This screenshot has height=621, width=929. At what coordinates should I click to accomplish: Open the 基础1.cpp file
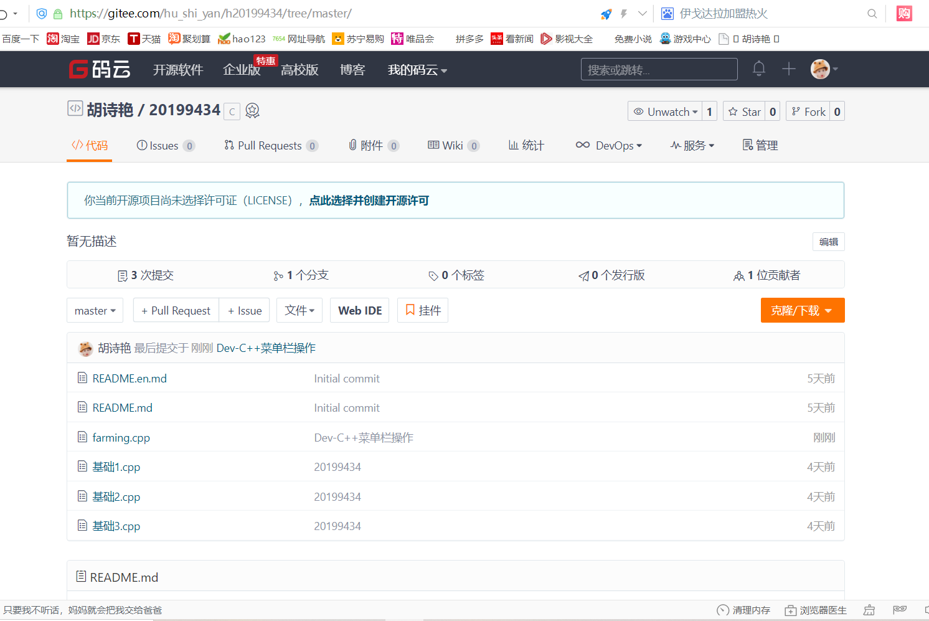116,467
